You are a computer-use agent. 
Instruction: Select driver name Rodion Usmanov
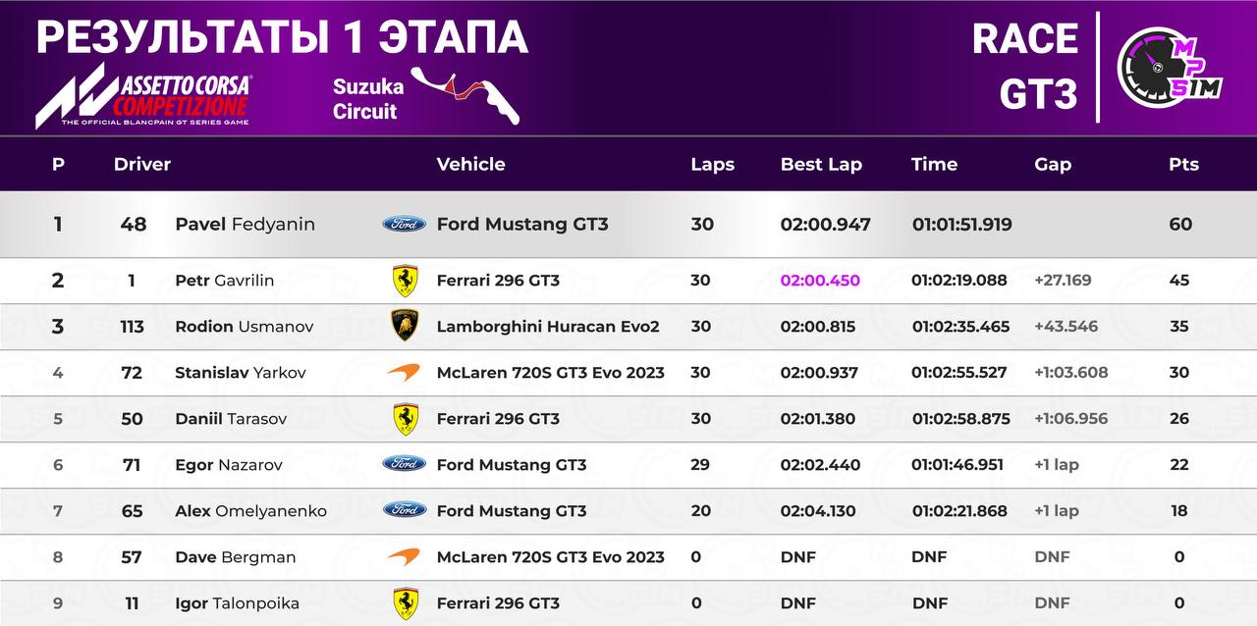(x=244, y=327)
